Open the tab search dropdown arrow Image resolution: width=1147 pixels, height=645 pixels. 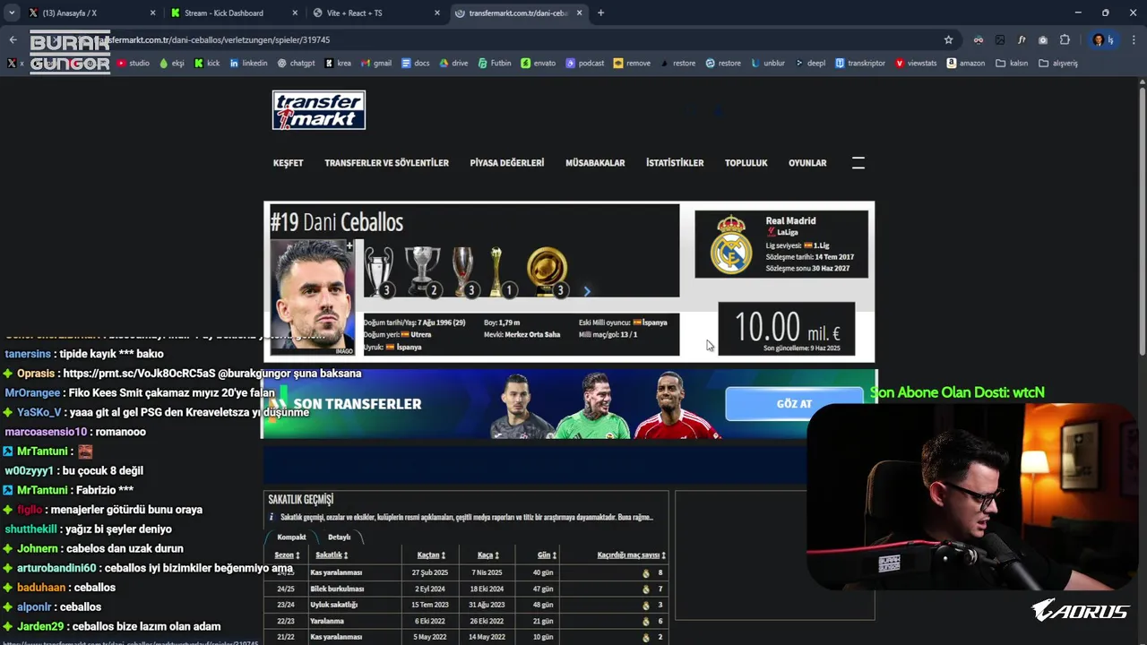click(x=12, y=13)
